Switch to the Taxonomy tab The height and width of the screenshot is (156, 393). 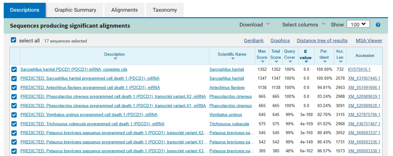coord(165,10)
